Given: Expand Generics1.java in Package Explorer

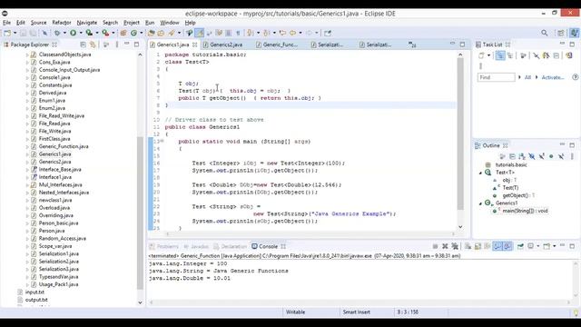Looking at the screenshot, I should [x=27, y=154].
